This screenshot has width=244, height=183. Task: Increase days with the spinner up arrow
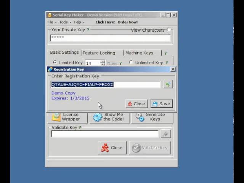pyautogui.click(x=103, y=62)
